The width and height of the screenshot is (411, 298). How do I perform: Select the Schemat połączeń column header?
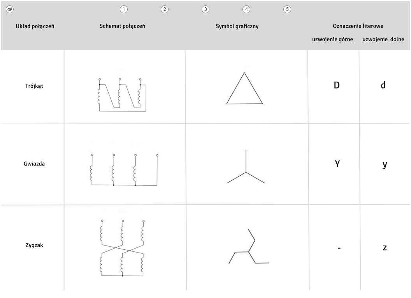[122, 26]
